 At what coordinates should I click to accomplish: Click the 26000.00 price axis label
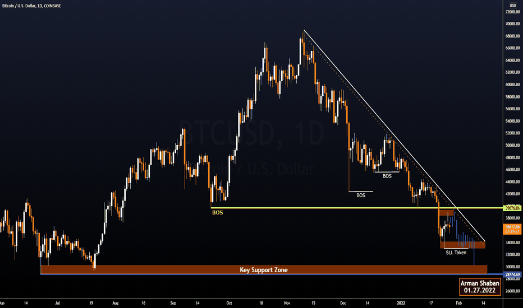(513, 291)
